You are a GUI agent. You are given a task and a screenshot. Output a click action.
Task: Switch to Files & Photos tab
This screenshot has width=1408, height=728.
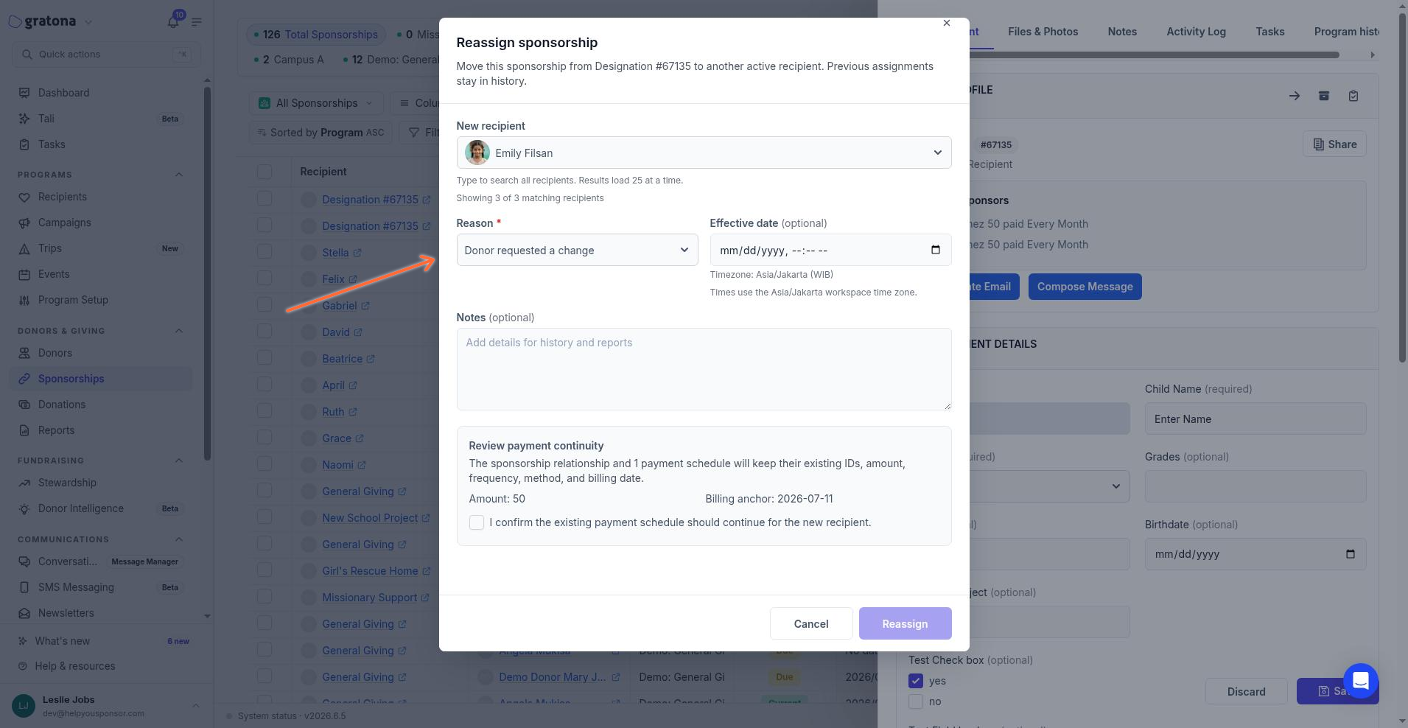tap(1043, 32)
